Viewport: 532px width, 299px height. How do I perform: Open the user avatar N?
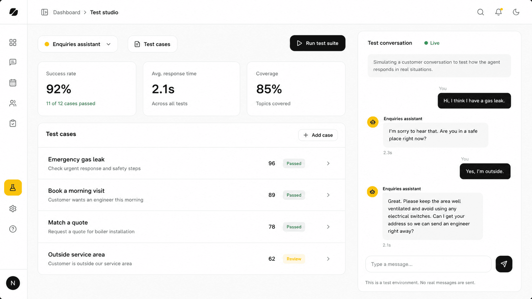[x=13, y=283]
